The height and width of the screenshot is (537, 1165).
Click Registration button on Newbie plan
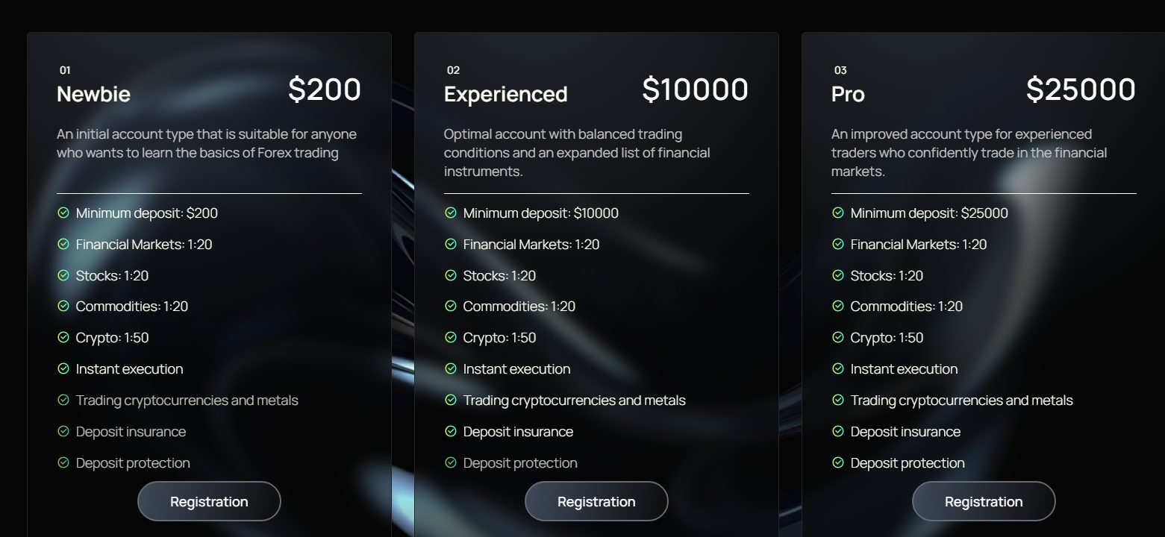pos(209,501)
